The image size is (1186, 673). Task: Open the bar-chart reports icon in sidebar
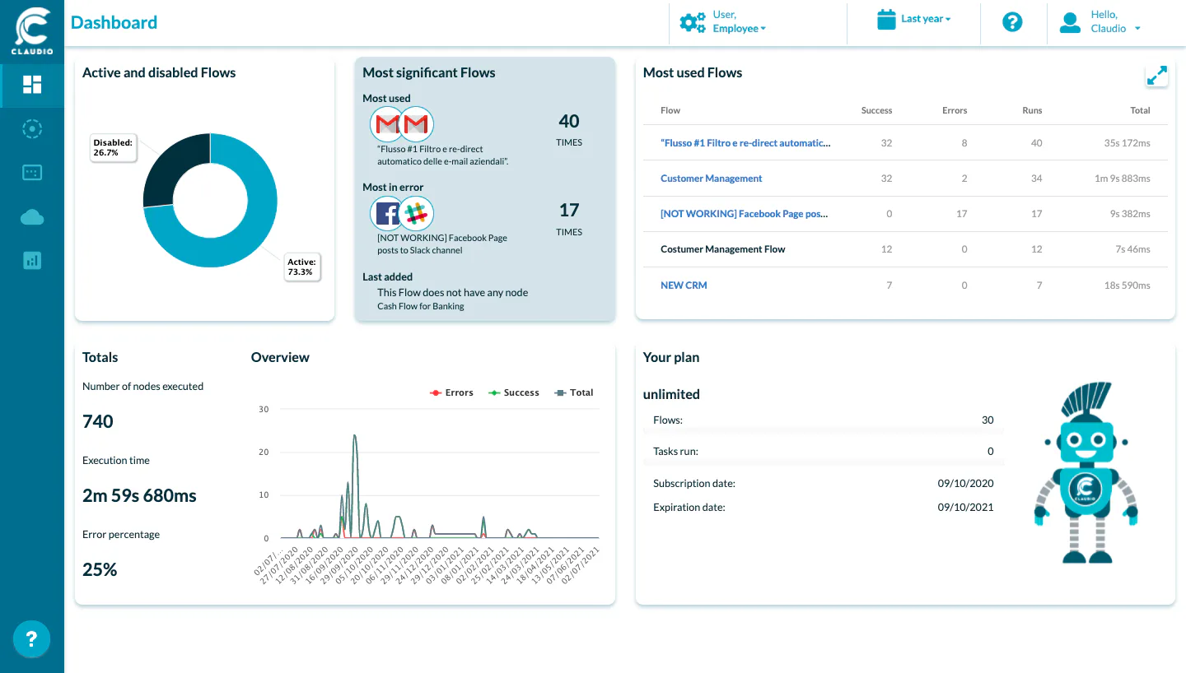point(32,261)
